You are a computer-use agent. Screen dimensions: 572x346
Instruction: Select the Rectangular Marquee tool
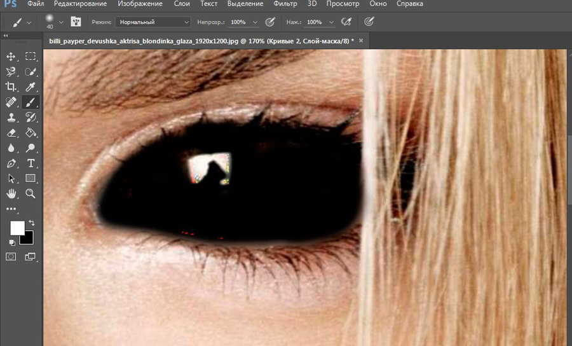click(31, 56)
